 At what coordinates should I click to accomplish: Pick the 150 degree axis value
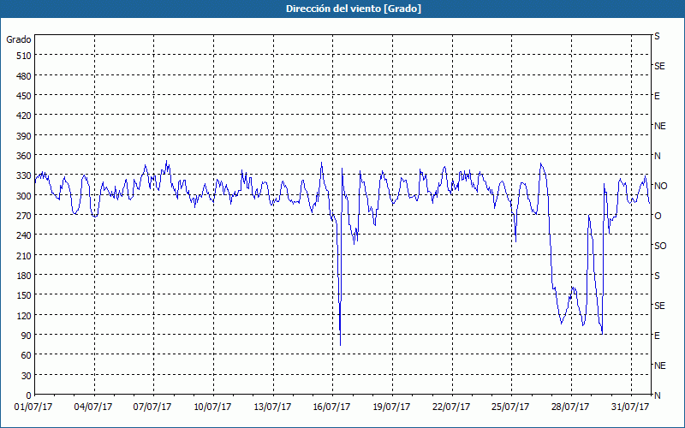coord(24,295)
